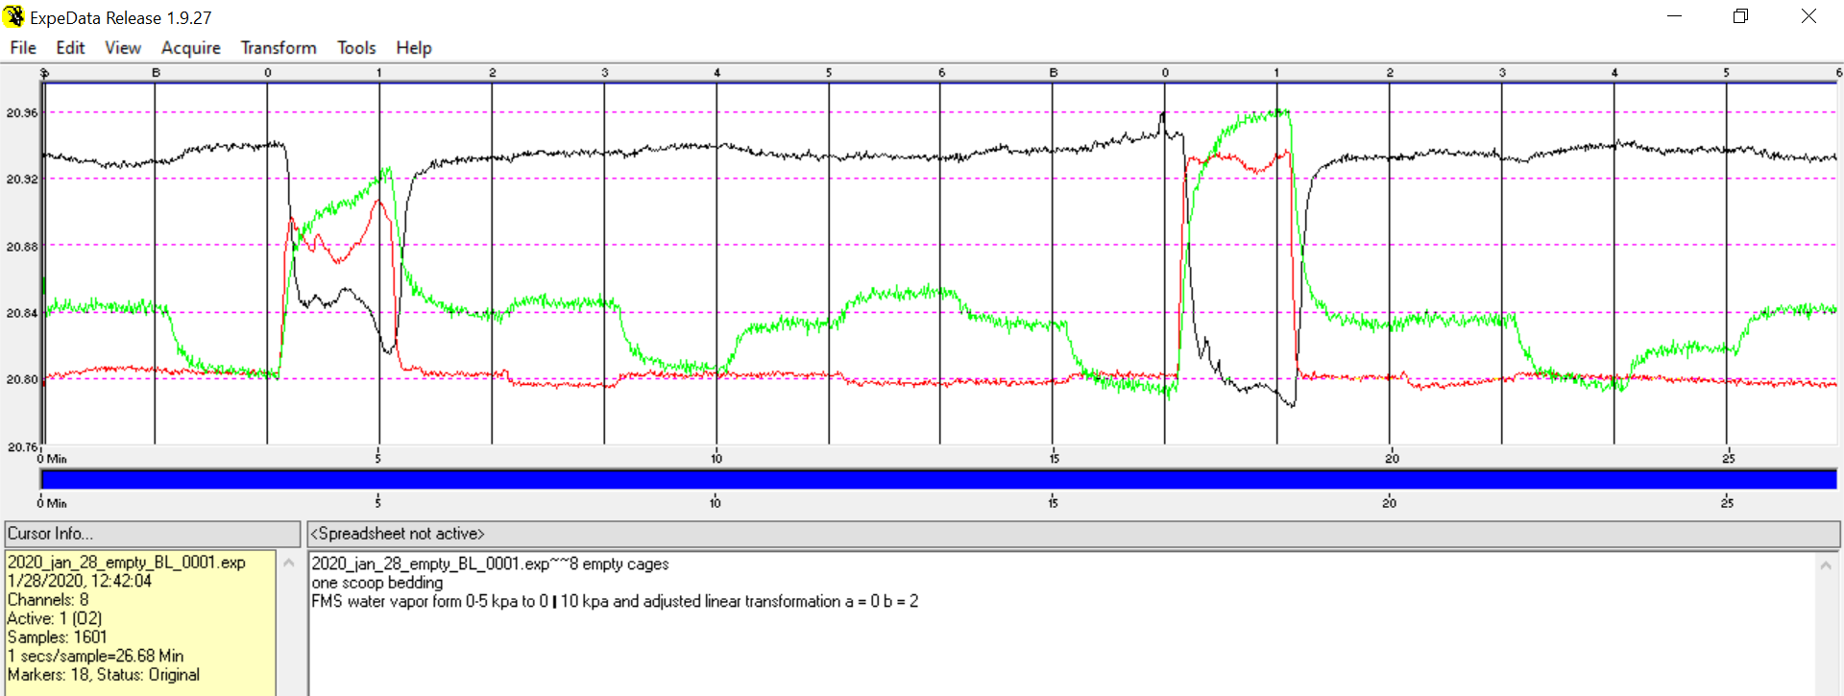
Task: Click the ExpeData app icon in title bar
Action: tap(14, 17)
